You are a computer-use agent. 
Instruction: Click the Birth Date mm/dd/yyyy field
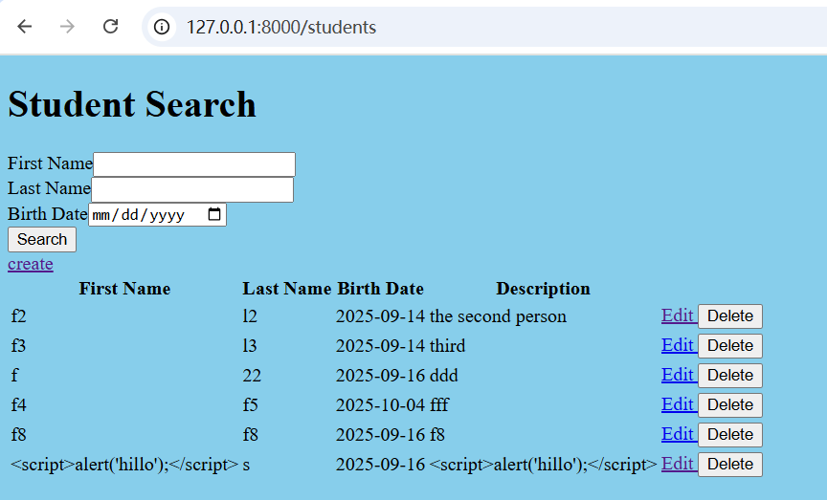point(157,214)
